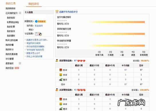Screen dimensions: 156x111
Task: Click the yellow flower 中评 icon in buyer table
Action: pos(61,104)
